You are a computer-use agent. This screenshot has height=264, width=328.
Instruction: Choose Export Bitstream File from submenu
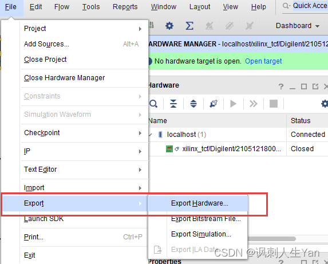(198, 219)
